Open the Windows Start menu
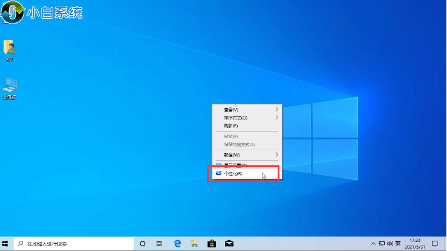 click(x=6, y=244)
